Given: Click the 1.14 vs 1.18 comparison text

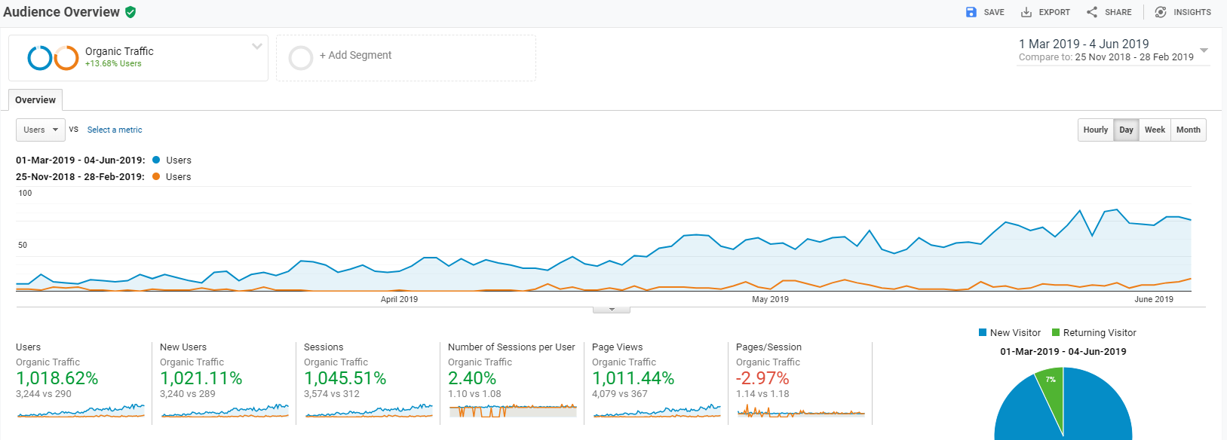Looking at the screenshot, I should (762, 394).
